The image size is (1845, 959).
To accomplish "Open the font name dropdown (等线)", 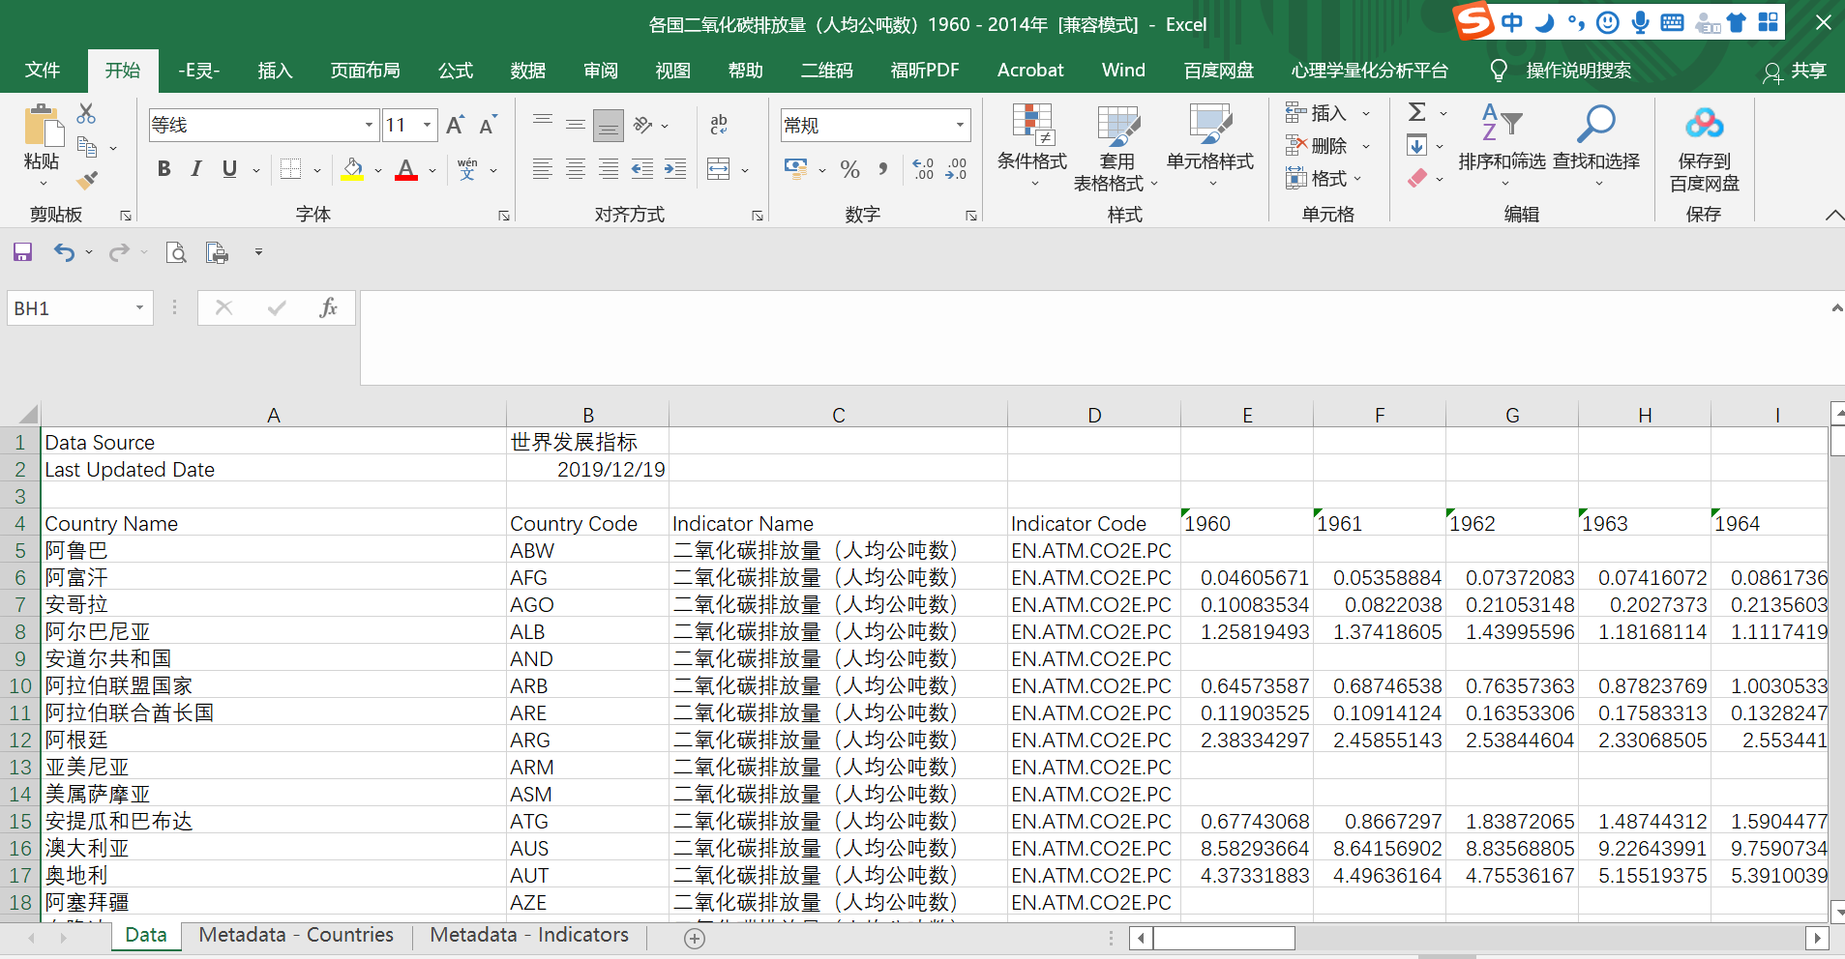I will [369, 125].
